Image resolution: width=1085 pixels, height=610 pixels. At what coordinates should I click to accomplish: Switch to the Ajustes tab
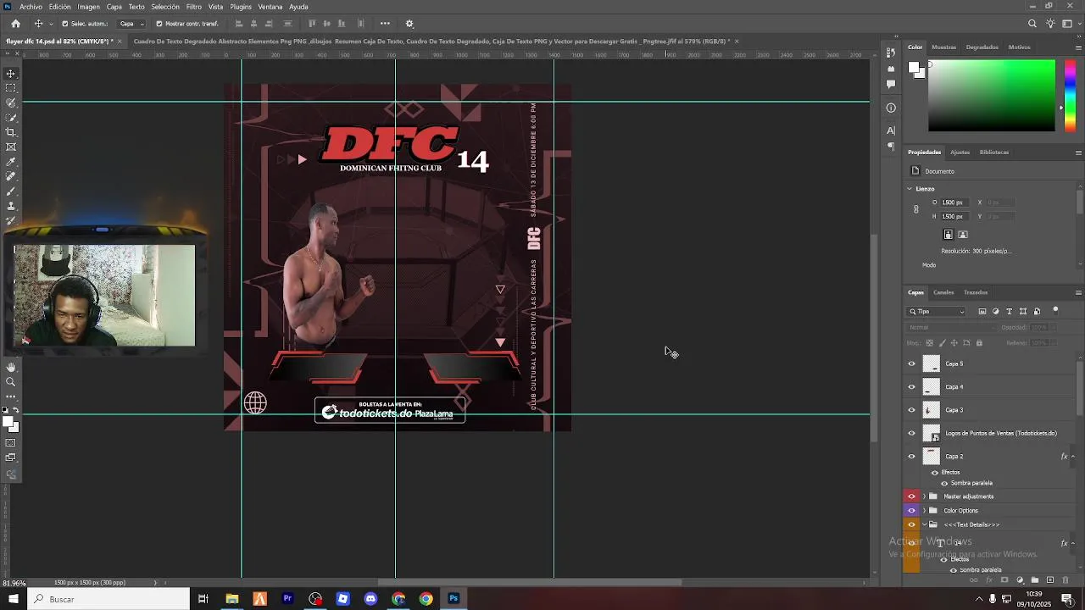point(960,152)
